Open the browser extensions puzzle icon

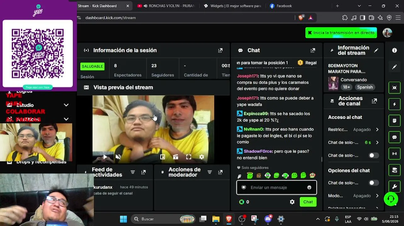[x=345, y=18]
